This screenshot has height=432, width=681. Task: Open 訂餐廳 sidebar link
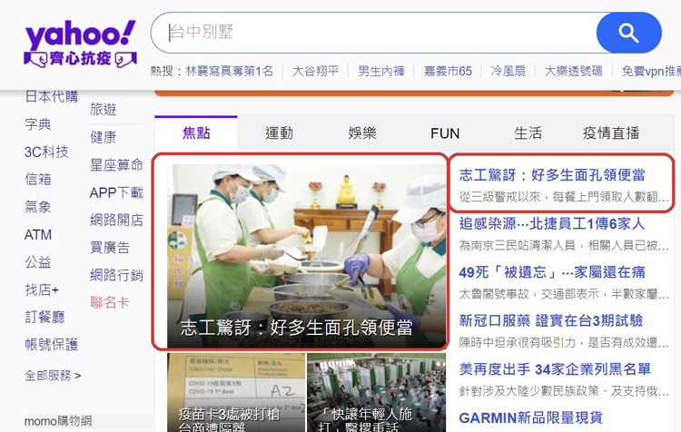44,317
